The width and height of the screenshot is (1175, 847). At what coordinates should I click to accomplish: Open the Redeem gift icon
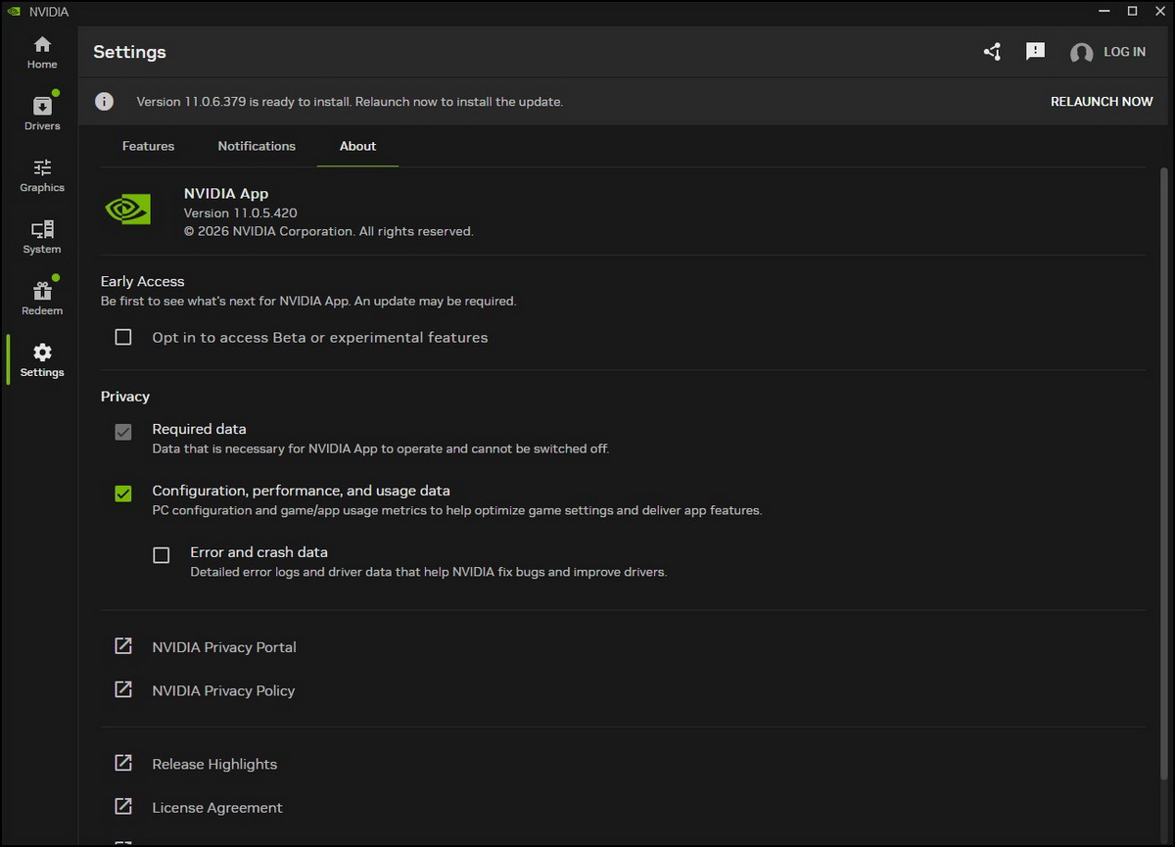[x=42, y=299]
